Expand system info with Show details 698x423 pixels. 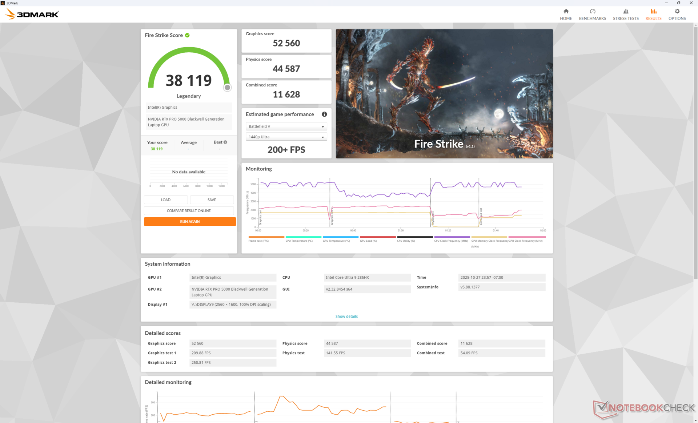346,317
